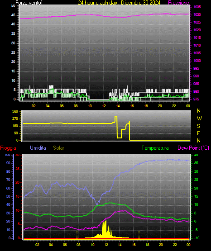Screen dimensions: 211x251
Task: Click the 'Forza vento' wind title
Action: point(29,3)
